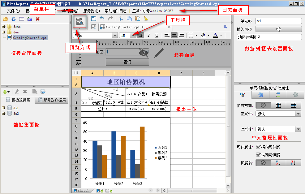Click the 单元格 cell name field
The width and height of the screenshot is (305, 194).
[x=278, y=21]
